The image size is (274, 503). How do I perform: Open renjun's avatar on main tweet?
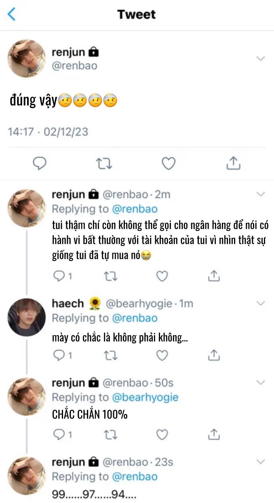tap(26, 59)
